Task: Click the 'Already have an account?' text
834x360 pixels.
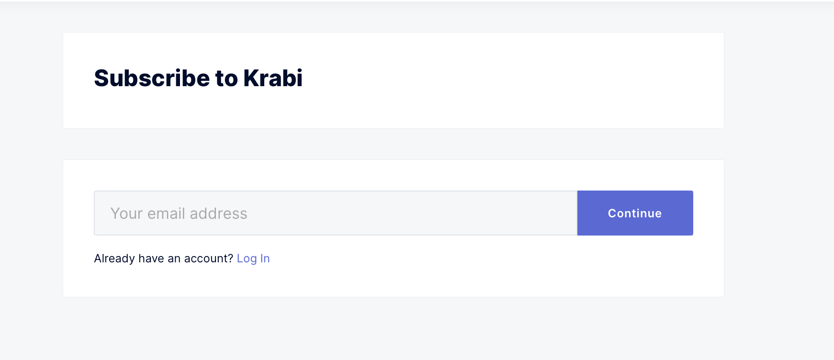Action: point(163,258)
